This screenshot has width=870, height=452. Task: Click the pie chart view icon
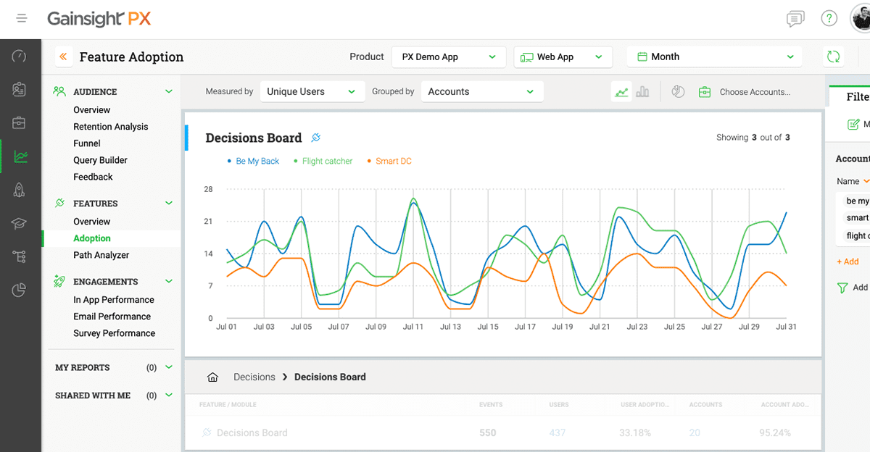point(678,92)
